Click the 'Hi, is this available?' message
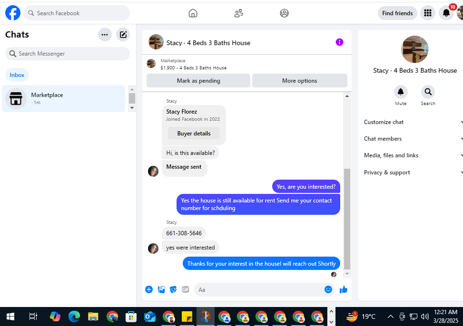 [x=190, y=153]
